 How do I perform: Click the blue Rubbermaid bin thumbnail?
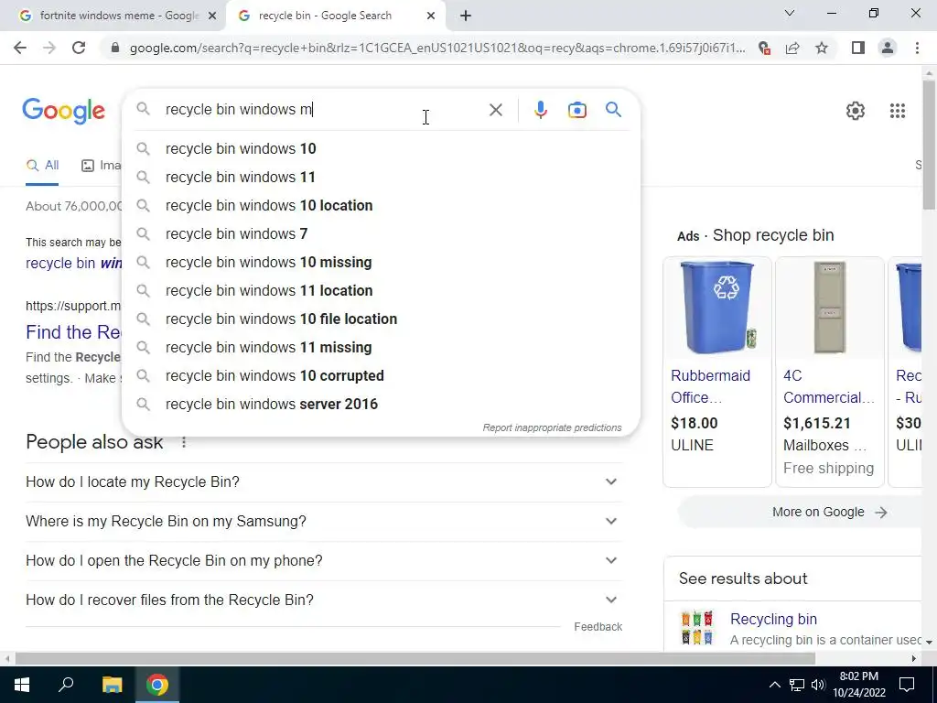tap(717, 308)
